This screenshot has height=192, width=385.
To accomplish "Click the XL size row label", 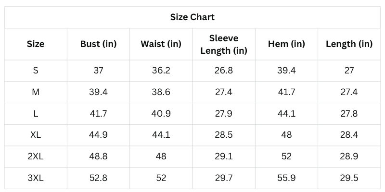I will (x=36, y=135).
